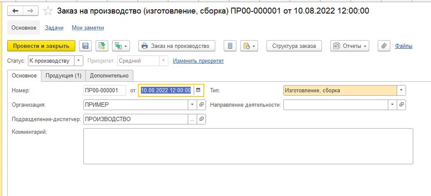Screen dimensions: 431x196
Task: Click the Изменить приоритет link
Action: (198, 61)
